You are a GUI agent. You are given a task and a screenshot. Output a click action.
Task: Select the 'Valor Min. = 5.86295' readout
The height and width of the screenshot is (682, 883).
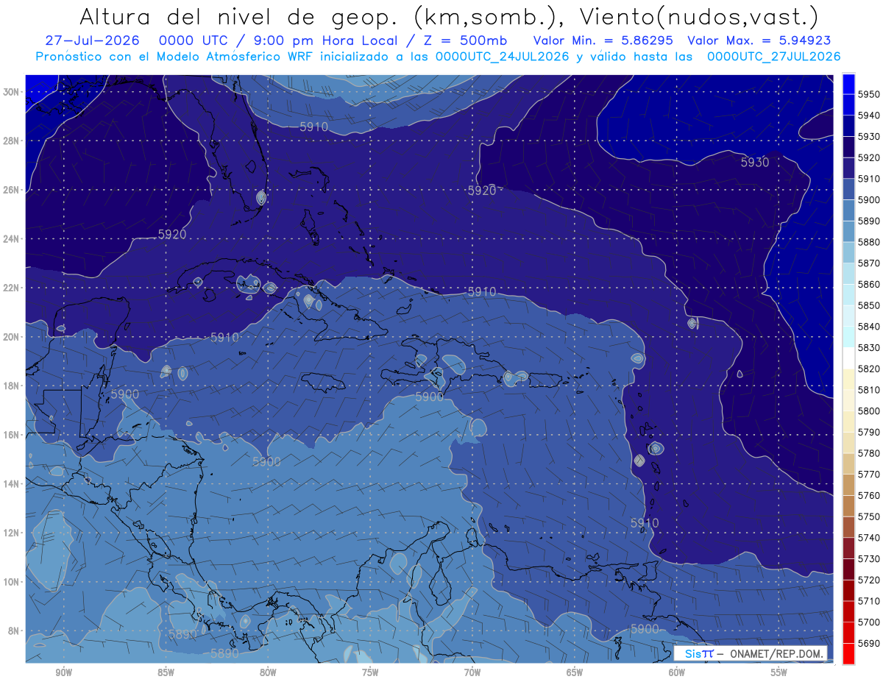click(602, 40)
